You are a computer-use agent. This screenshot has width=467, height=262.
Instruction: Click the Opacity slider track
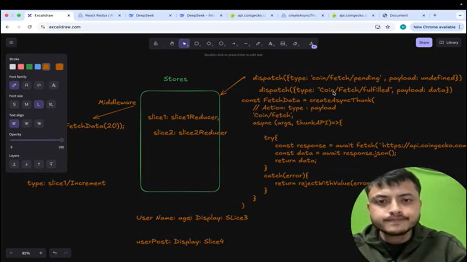pyautogui.click(x=37, y=140)
